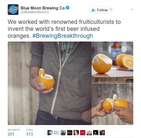Click the blue verified checkmark badge

[x=68, y=8]
